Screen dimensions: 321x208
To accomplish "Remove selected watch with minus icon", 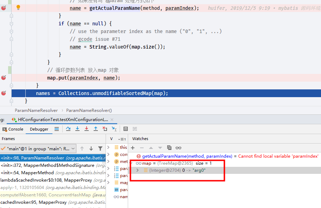I will coord(141,148).
